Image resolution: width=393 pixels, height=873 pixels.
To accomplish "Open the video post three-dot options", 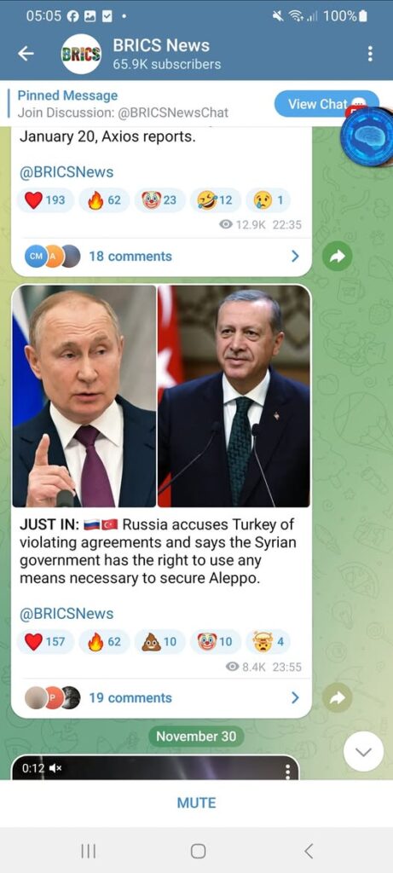I will (x=288, y=771).
